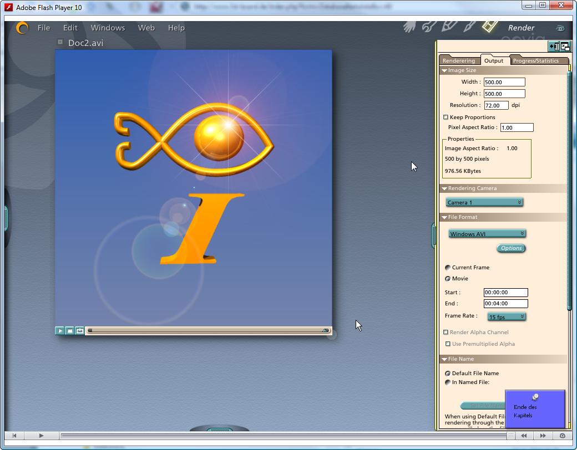Viewport: 577px width, 450px height.
Task: Switch to the Renderering tab
Action: (459, 60)
